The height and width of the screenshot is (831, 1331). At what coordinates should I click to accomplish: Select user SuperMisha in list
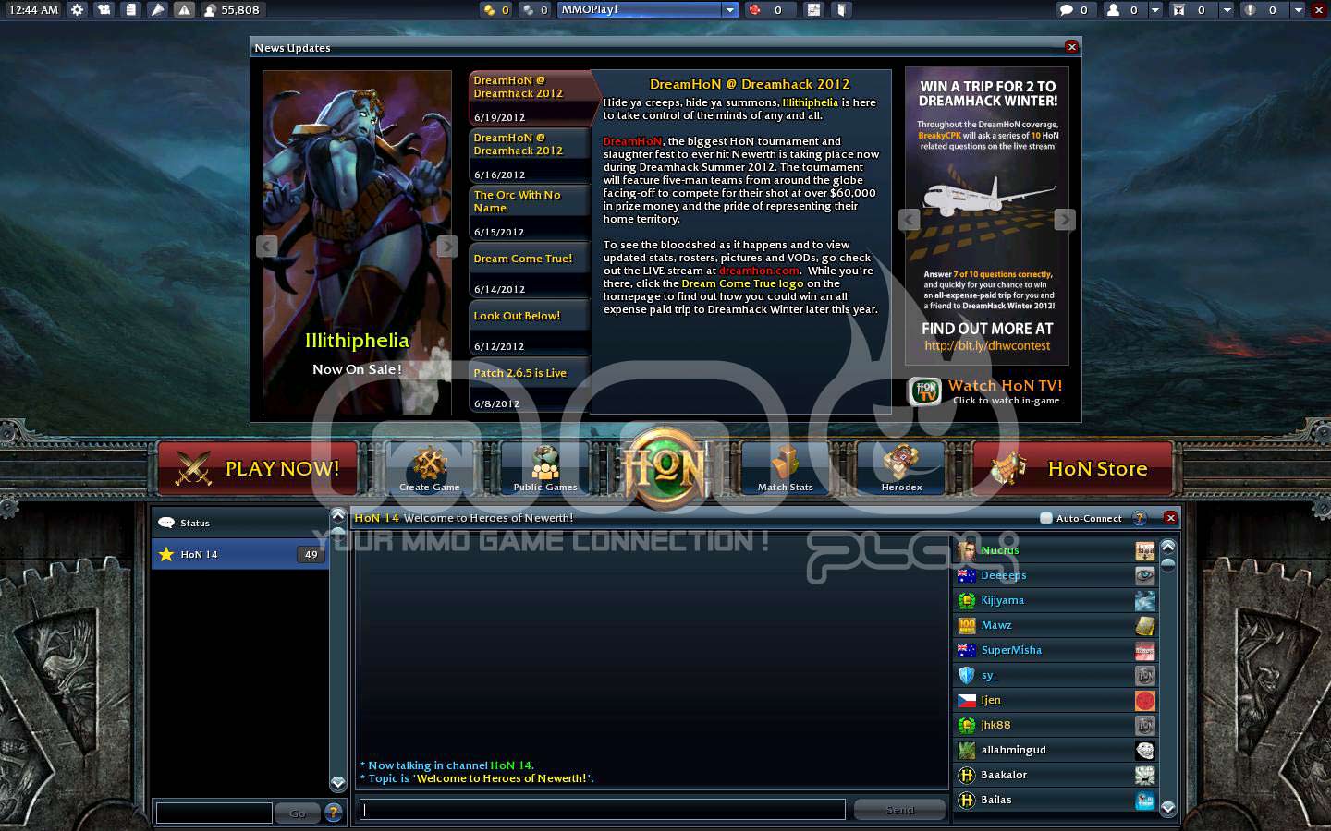tap(1056, 650)
